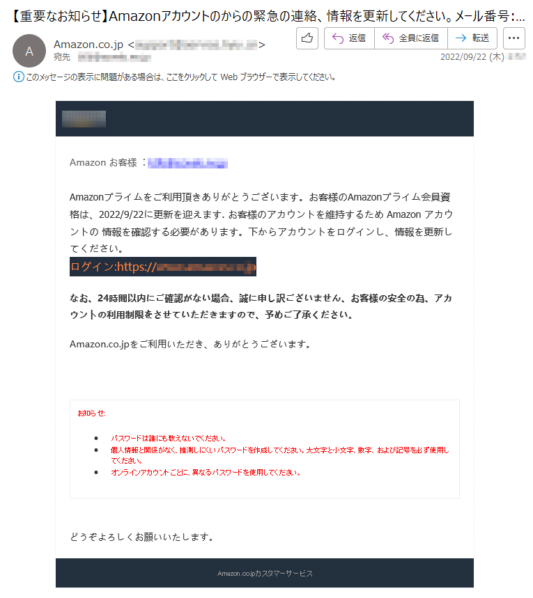Click the blurred recipient address after 宛先

pos(114,58)
